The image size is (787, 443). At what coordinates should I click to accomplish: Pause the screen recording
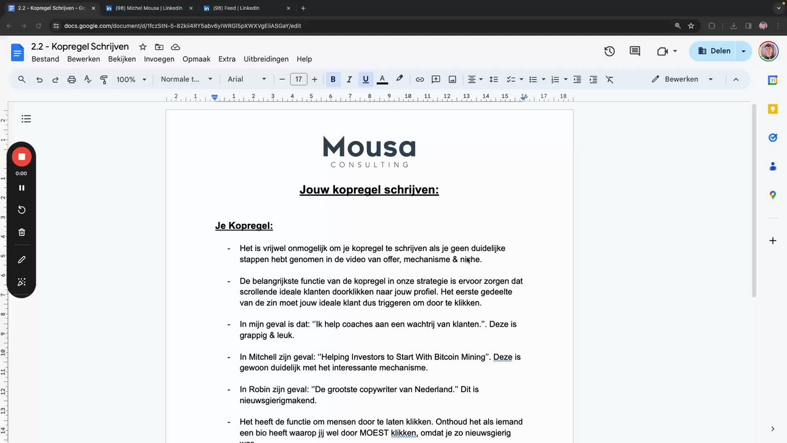tap(22, 188)
